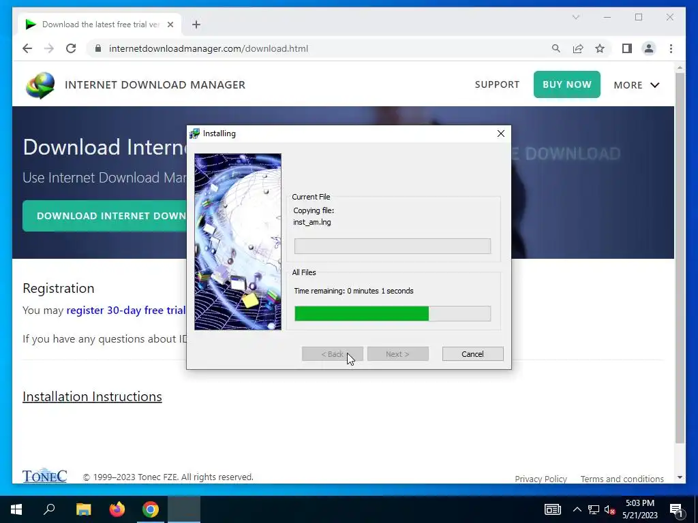Click the Internet Download Manager logo
Screen dimensions: 698x523
click(40, 84)
